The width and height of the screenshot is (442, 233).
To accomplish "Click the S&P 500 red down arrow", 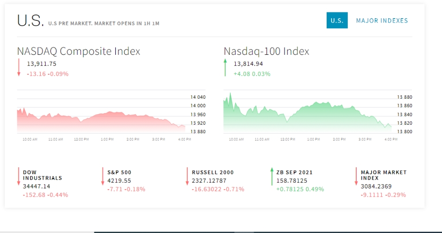I will pos(103,176).
